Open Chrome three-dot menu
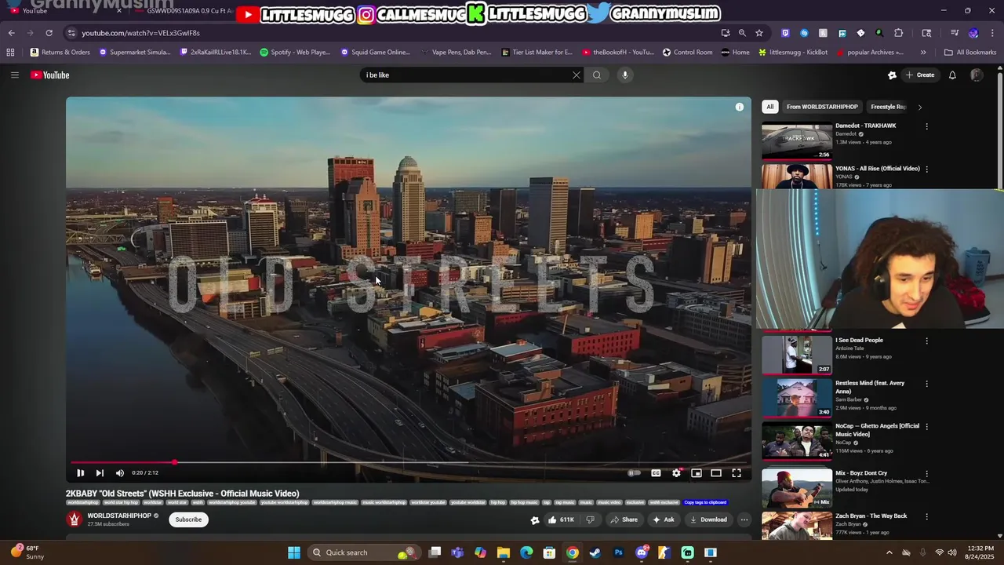The image size is (1004, 565). 992,33
